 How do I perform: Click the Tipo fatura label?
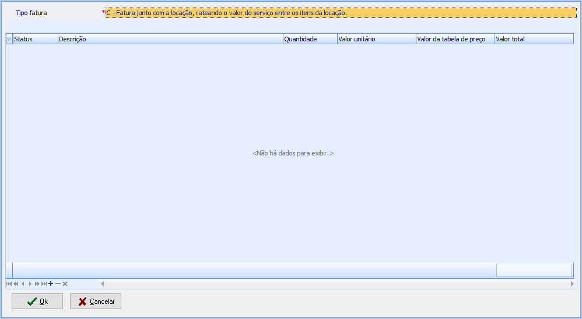(x=31, y=13)
